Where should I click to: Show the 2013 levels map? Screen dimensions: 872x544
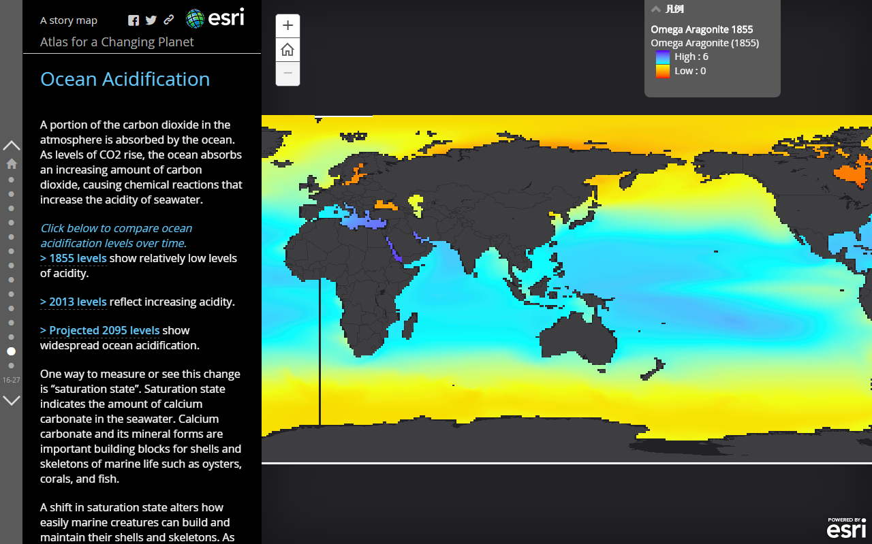73,302
